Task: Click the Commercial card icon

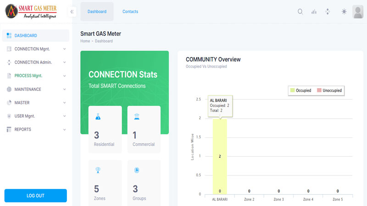Action: (137, 117)
